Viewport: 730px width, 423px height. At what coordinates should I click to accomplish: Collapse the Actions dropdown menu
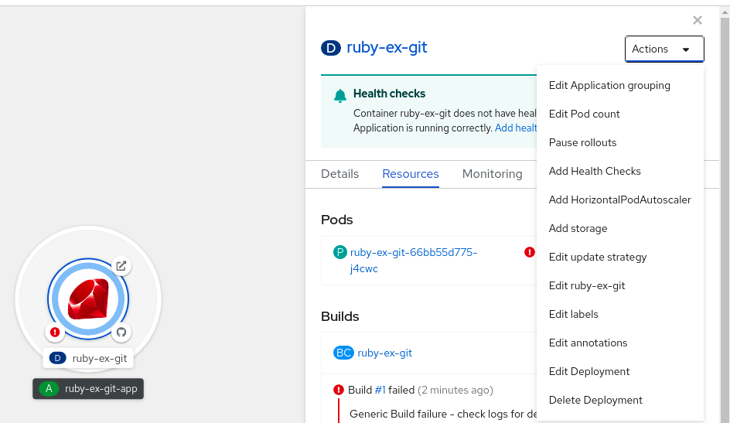[664, 49]
